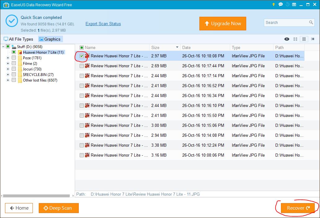Click the tree panel horizontal scrollbar
Screen dimensions: 320x218
coord(36,196)
